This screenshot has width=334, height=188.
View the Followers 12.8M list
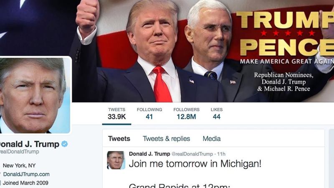[186, 114]
